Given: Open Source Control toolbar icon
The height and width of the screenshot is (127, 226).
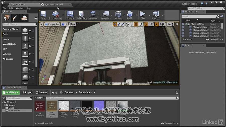Looking at the screenshot, I should click(x=55, y=15).
